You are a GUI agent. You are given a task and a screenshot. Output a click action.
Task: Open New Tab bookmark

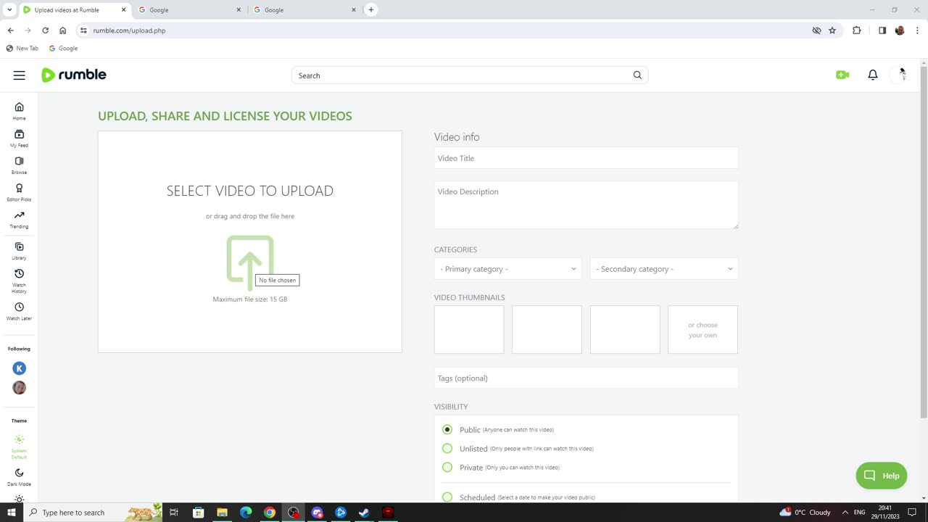[22, 48]
